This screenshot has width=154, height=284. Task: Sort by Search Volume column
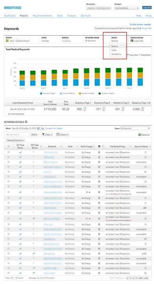click(141, 147)
